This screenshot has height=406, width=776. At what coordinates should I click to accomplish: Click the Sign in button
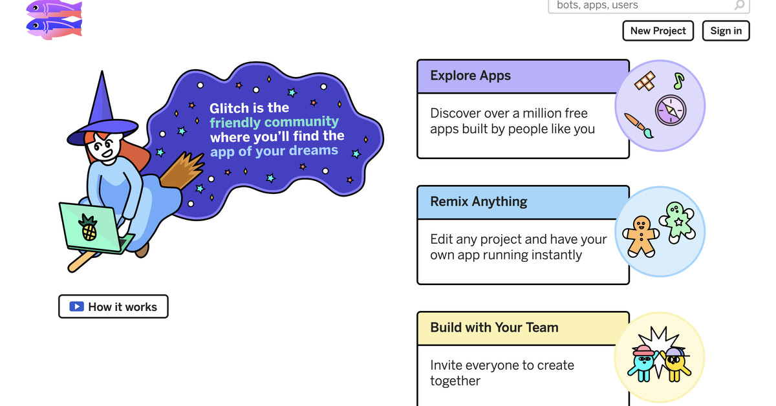pos(726,30)
